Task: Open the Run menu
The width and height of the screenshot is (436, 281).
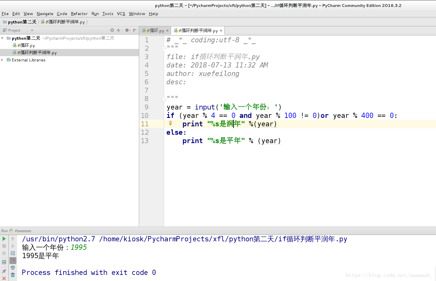Action: pyautogui.click(x=95, y=14)
